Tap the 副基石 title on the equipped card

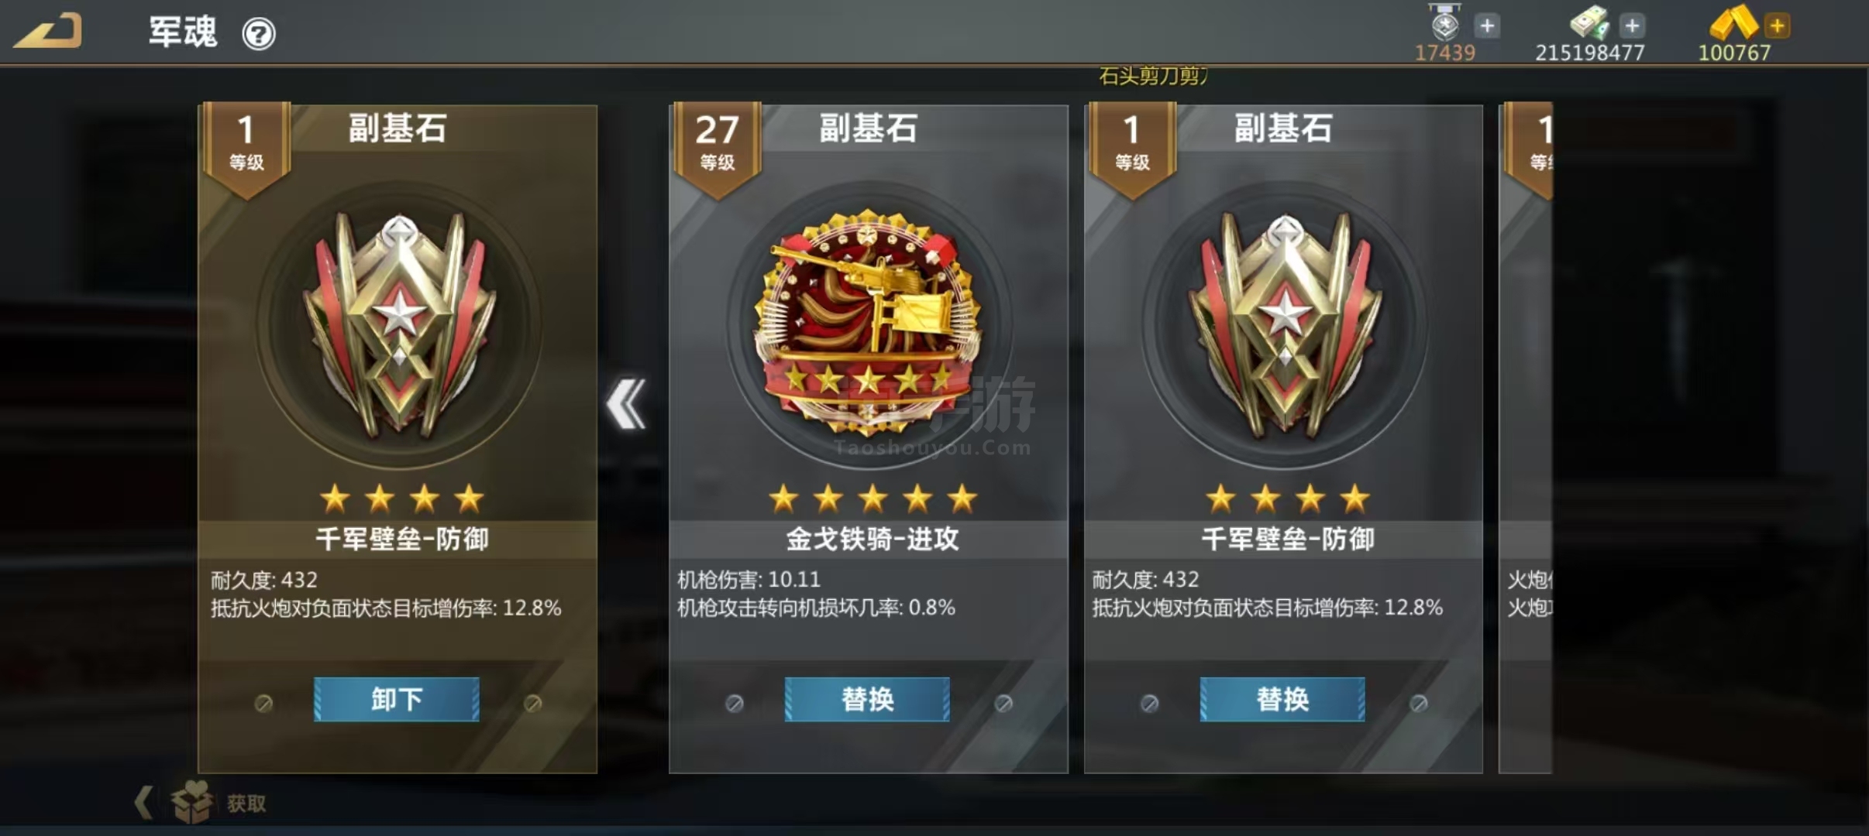(397, 128)
